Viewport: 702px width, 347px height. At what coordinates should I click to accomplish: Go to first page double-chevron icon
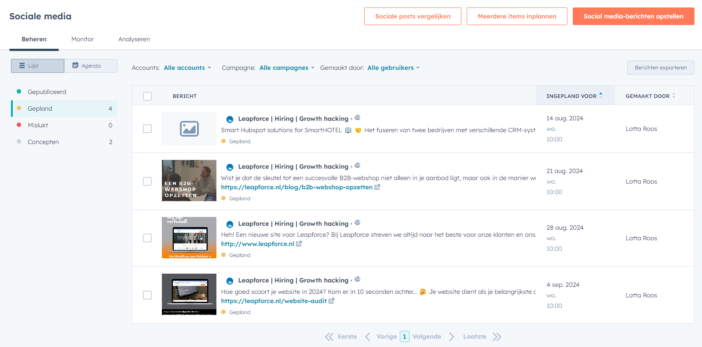tap(329, 337)
